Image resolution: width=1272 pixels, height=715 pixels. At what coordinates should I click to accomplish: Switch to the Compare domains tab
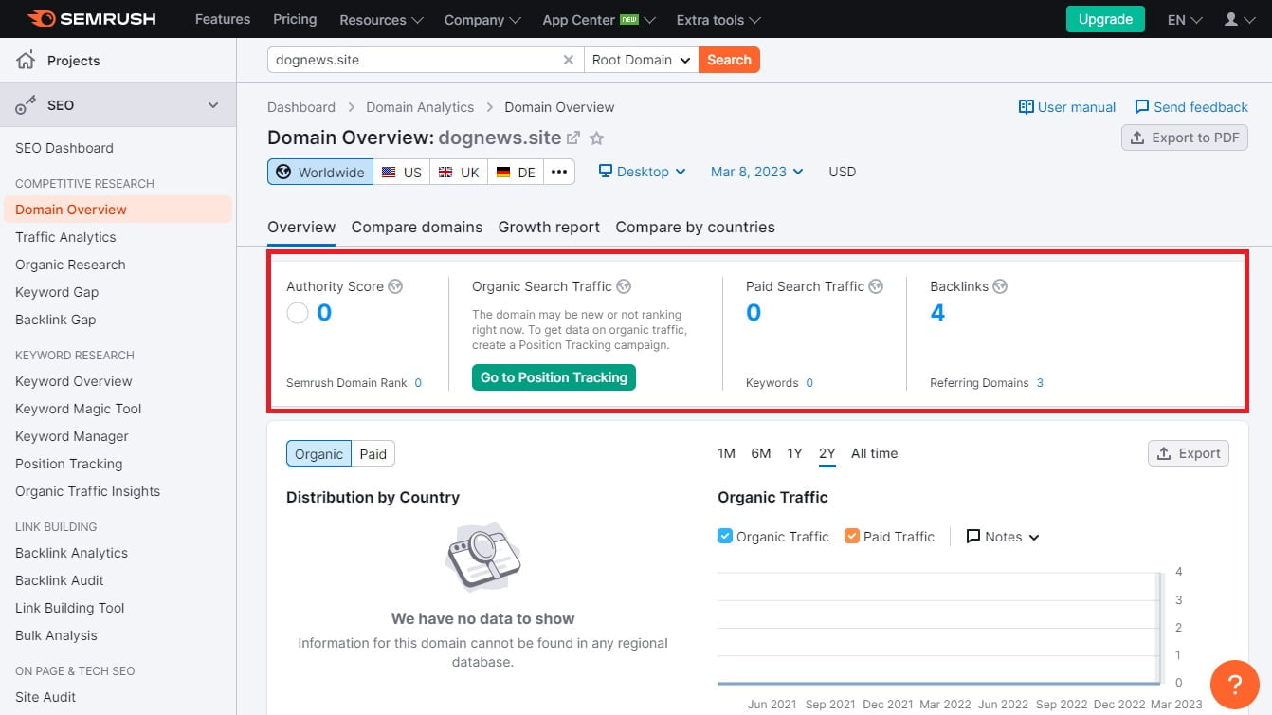point(417,228)
